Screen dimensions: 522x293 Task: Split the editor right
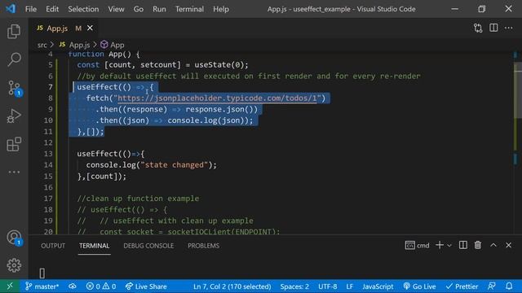click(493, 28)
